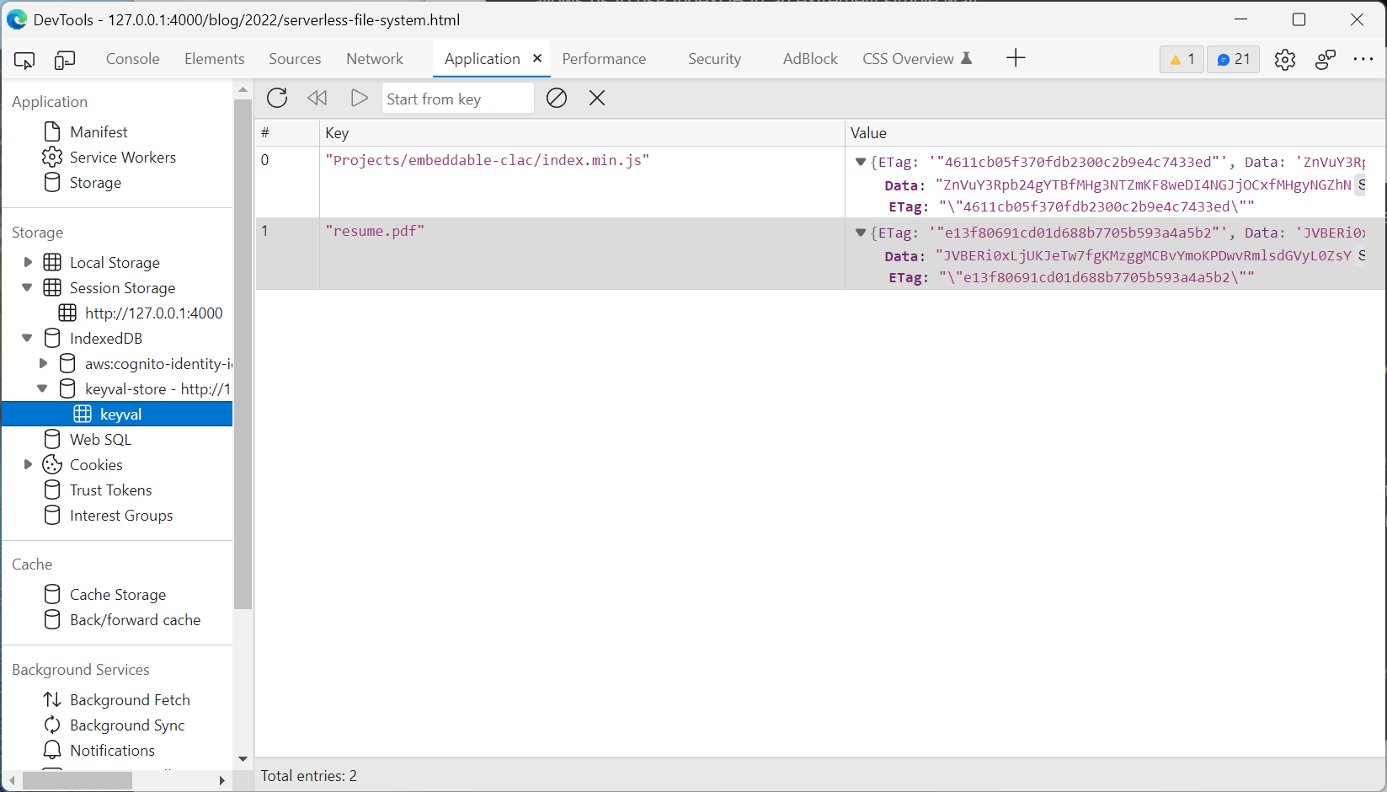This screenshot has height=792, width=1387.
Task: Select Cookies item
Action: pos(96,465)
